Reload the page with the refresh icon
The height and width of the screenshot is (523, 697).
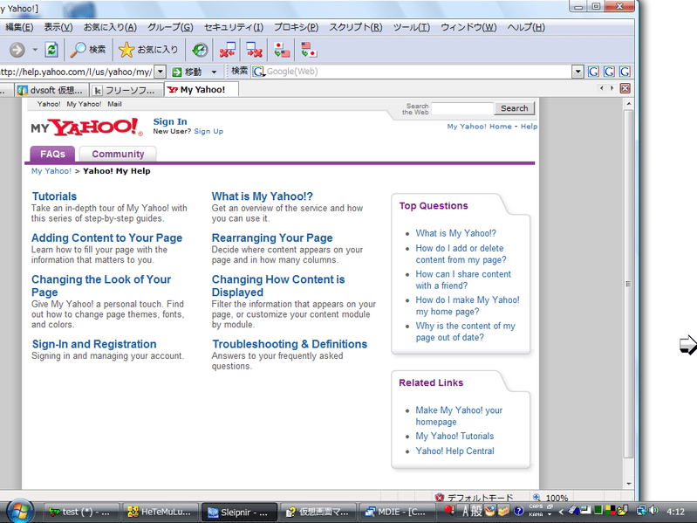(51, 50)
